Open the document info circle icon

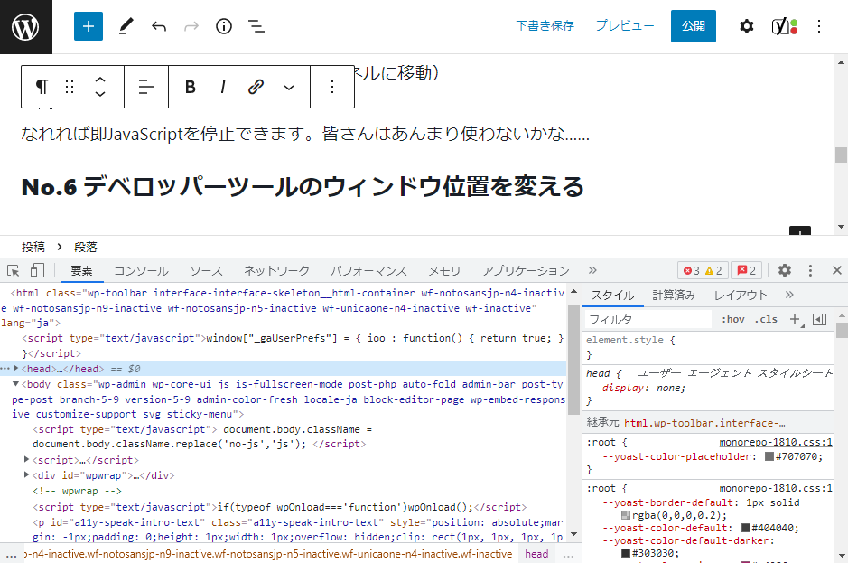[x=223, y=26]
